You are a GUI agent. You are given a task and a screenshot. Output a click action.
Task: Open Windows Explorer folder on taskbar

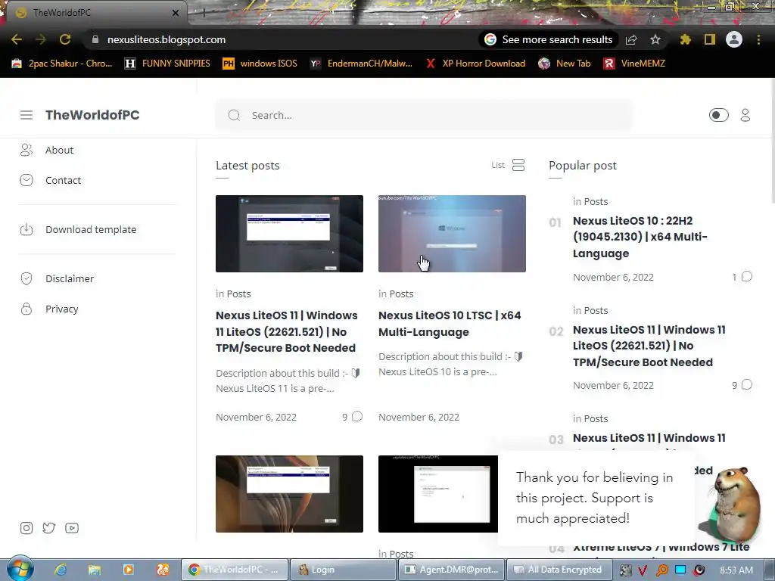point(95,570)
